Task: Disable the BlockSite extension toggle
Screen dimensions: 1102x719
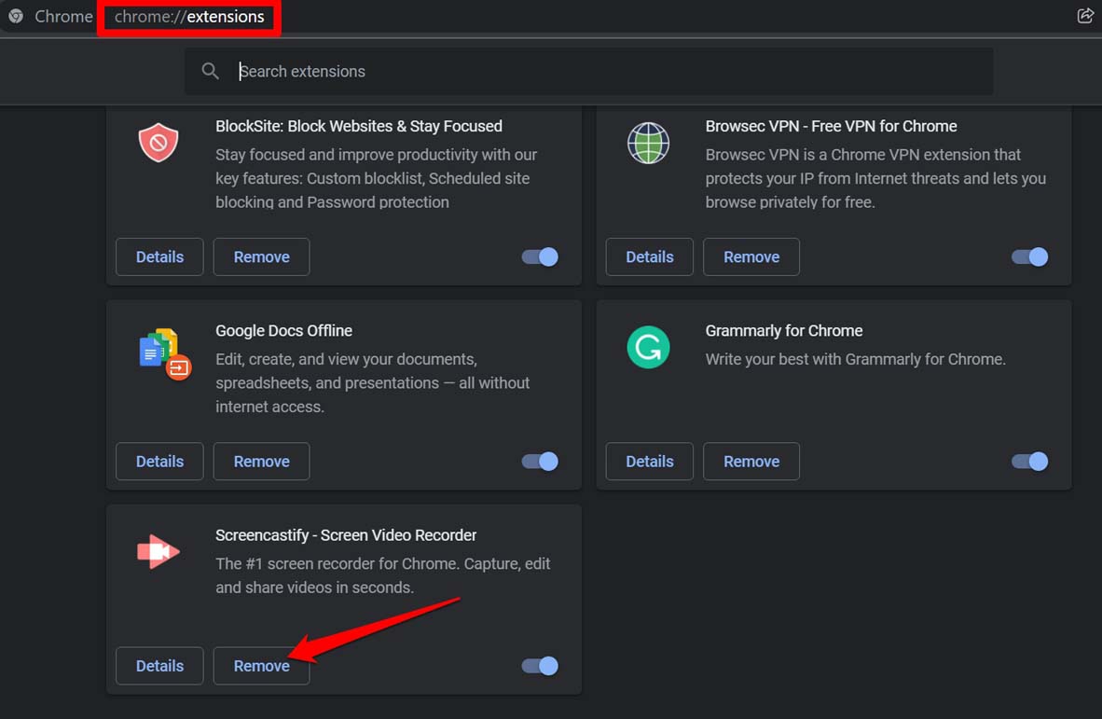Action: pos(539,256)
